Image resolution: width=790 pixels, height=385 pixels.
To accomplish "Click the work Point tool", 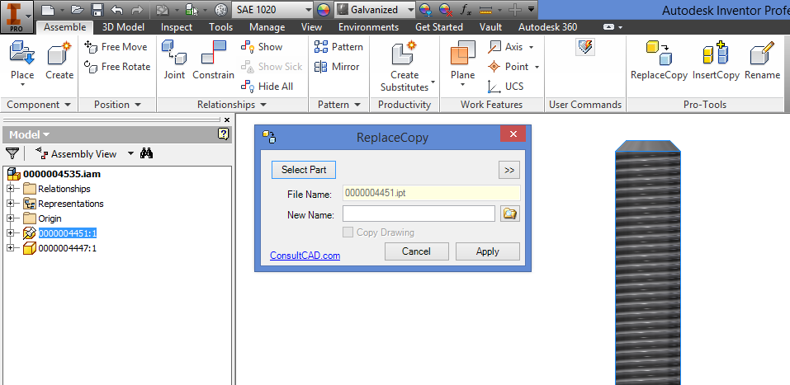I will 513,67.
